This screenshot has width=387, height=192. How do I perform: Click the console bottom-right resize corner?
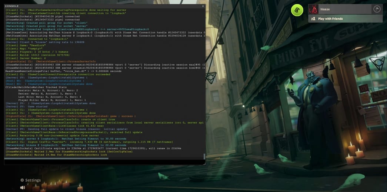[x=205, y=164]
